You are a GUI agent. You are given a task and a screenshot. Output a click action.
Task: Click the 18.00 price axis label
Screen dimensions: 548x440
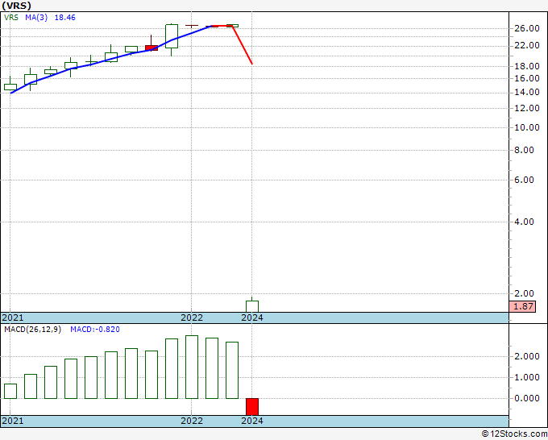[x=527, y=66]
